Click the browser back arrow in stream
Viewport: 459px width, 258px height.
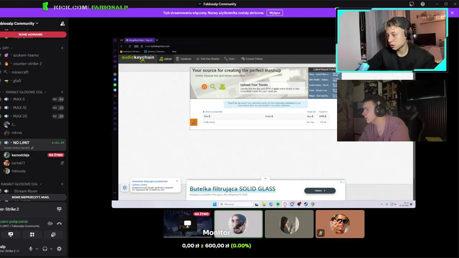point(121,46)
